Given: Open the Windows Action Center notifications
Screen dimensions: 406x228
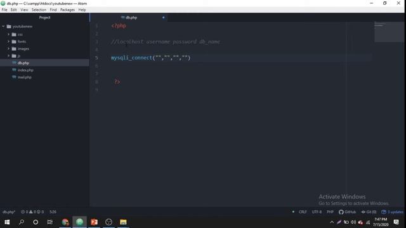Looking at the screenshot, I should [396, 222].
